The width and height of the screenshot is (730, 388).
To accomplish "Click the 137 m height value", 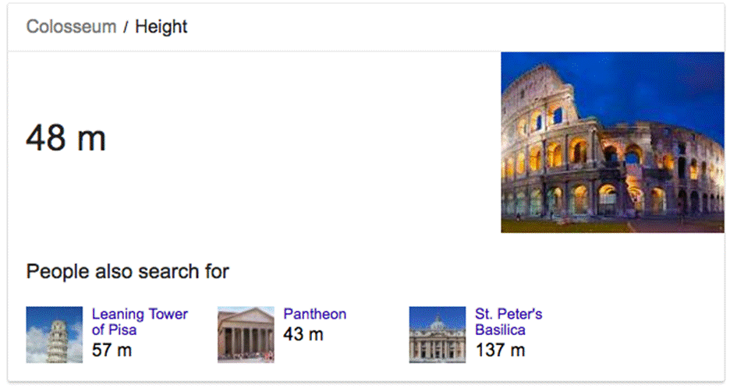I will pos(500,351).
